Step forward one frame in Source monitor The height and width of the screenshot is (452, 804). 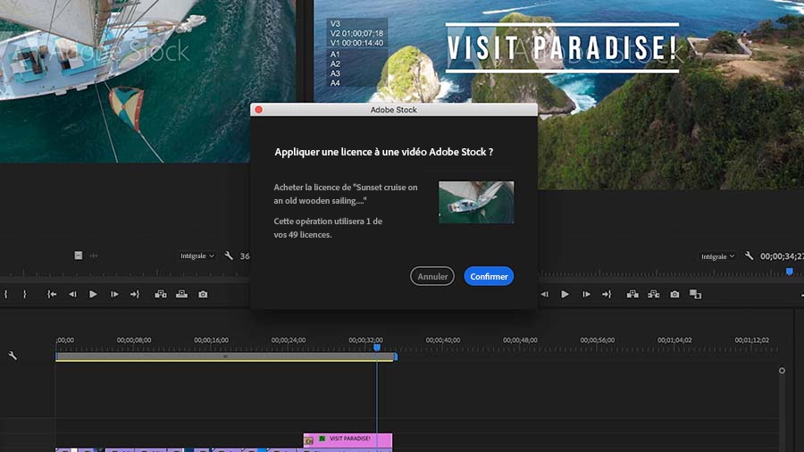point(114,294)
